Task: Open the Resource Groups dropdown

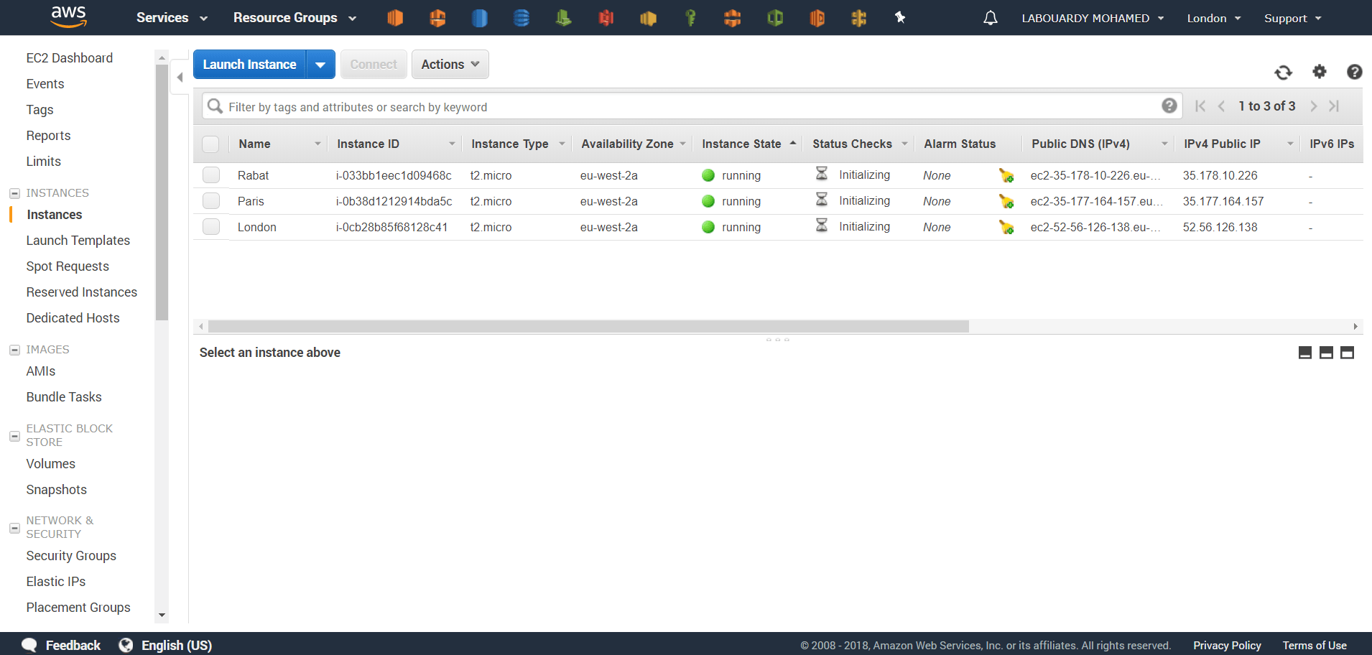Action: tap(295, 18)
